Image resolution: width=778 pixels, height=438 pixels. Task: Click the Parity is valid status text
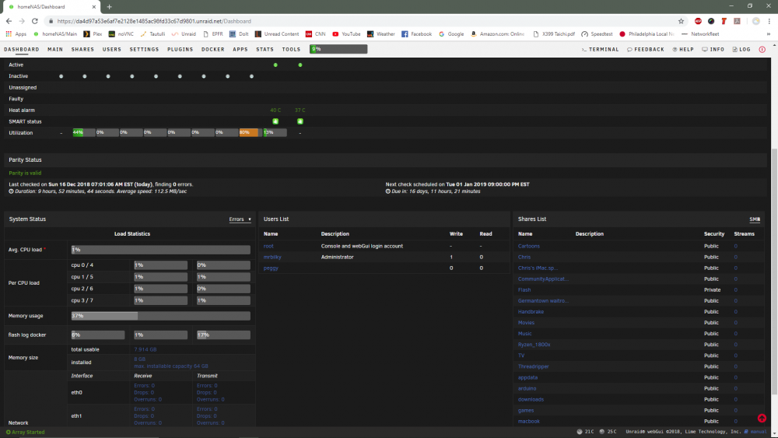[x=25, y=173]
